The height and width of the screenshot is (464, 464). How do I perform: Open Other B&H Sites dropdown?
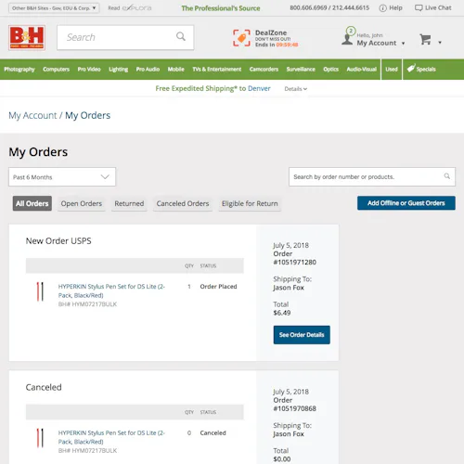54,8
